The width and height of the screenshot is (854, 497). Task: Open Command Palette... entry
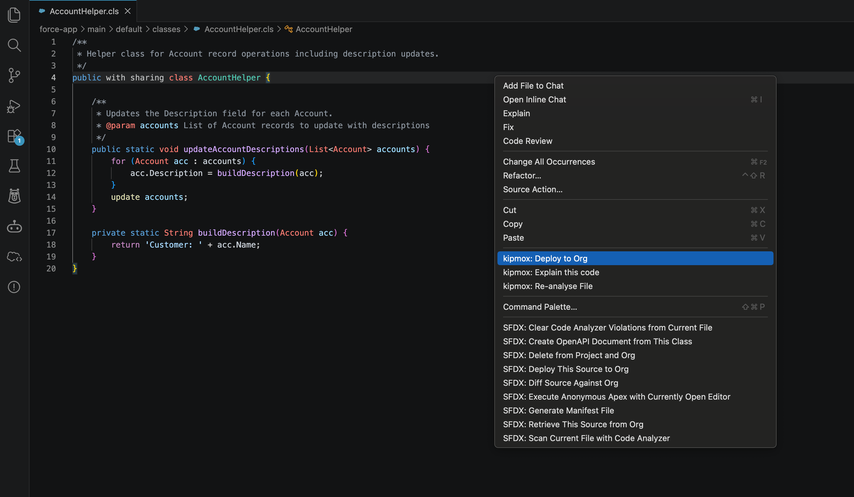[635, 307]
